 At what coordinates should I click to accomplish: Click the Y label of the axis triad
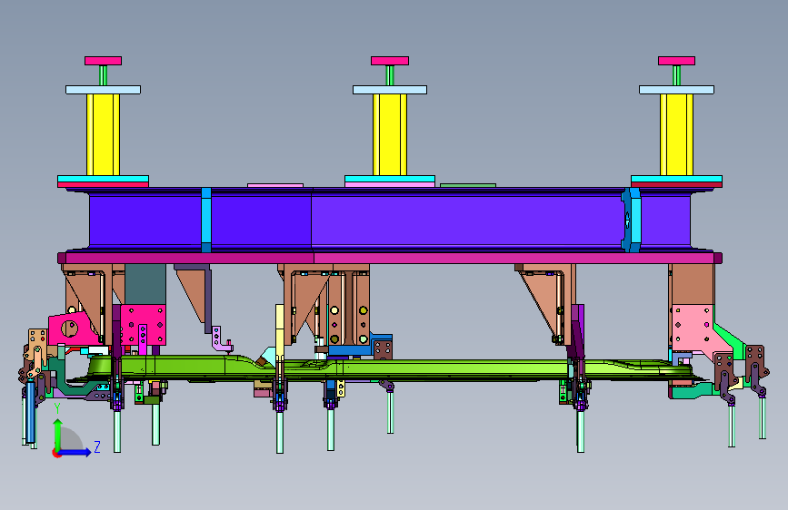[57, 408]
